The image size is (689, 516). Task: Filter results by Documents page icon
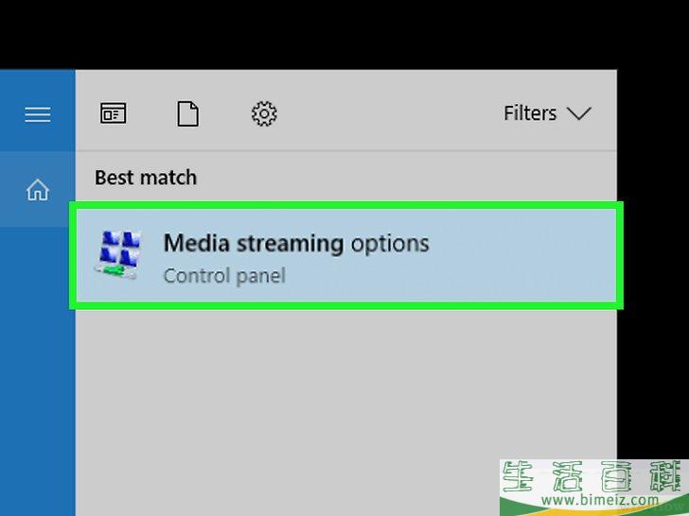click(188, 113)
